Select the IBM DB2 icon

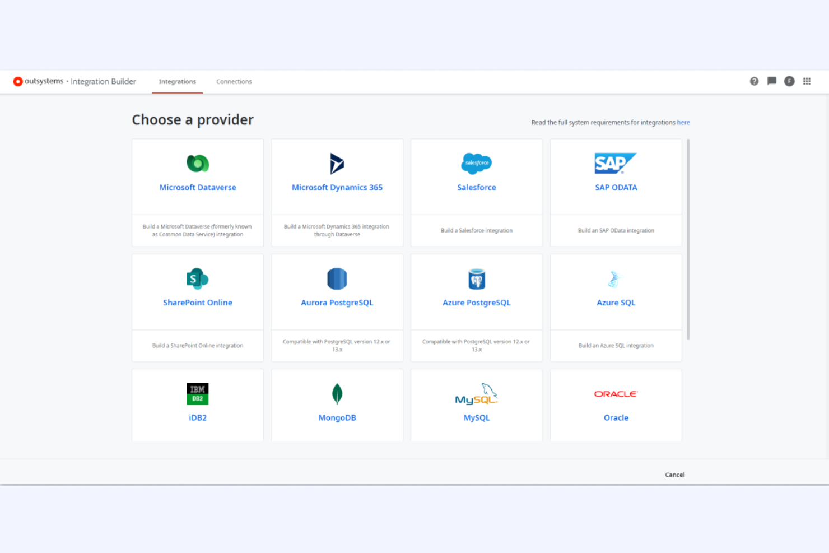[197, 394]
